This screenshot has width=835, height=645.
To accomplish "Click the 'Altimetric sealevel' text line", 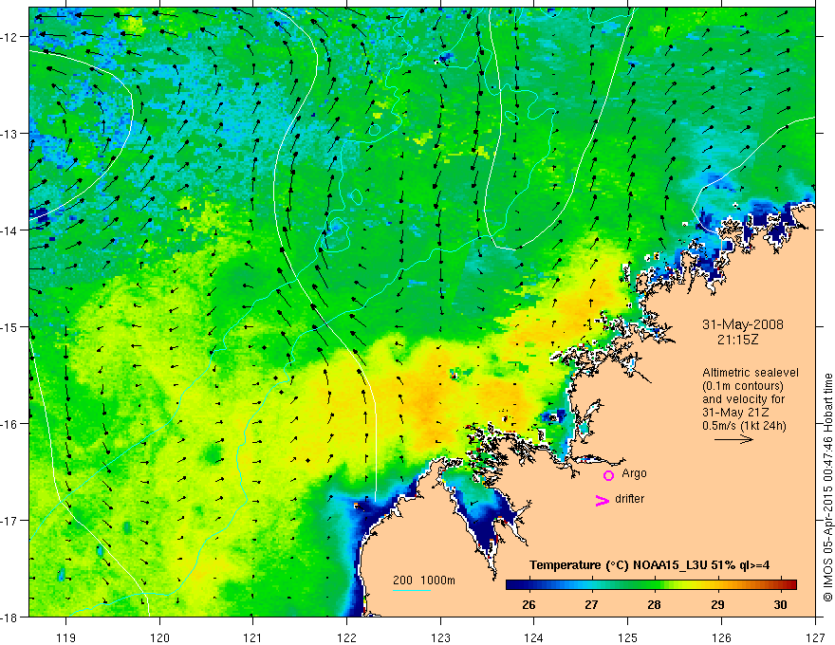I will 750,373.
